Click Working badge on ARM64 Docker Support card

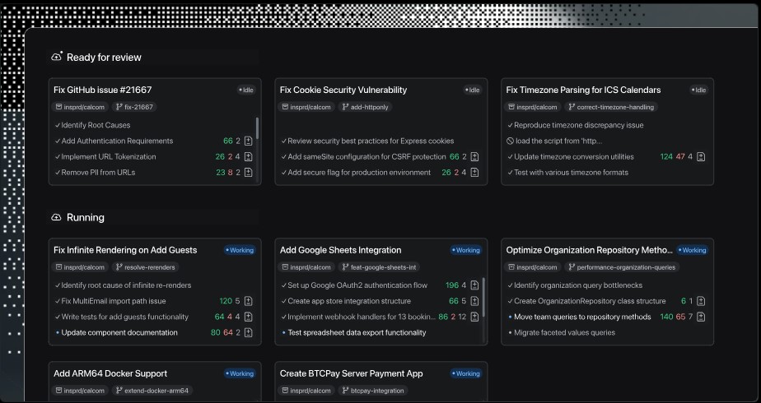[240, 373]
